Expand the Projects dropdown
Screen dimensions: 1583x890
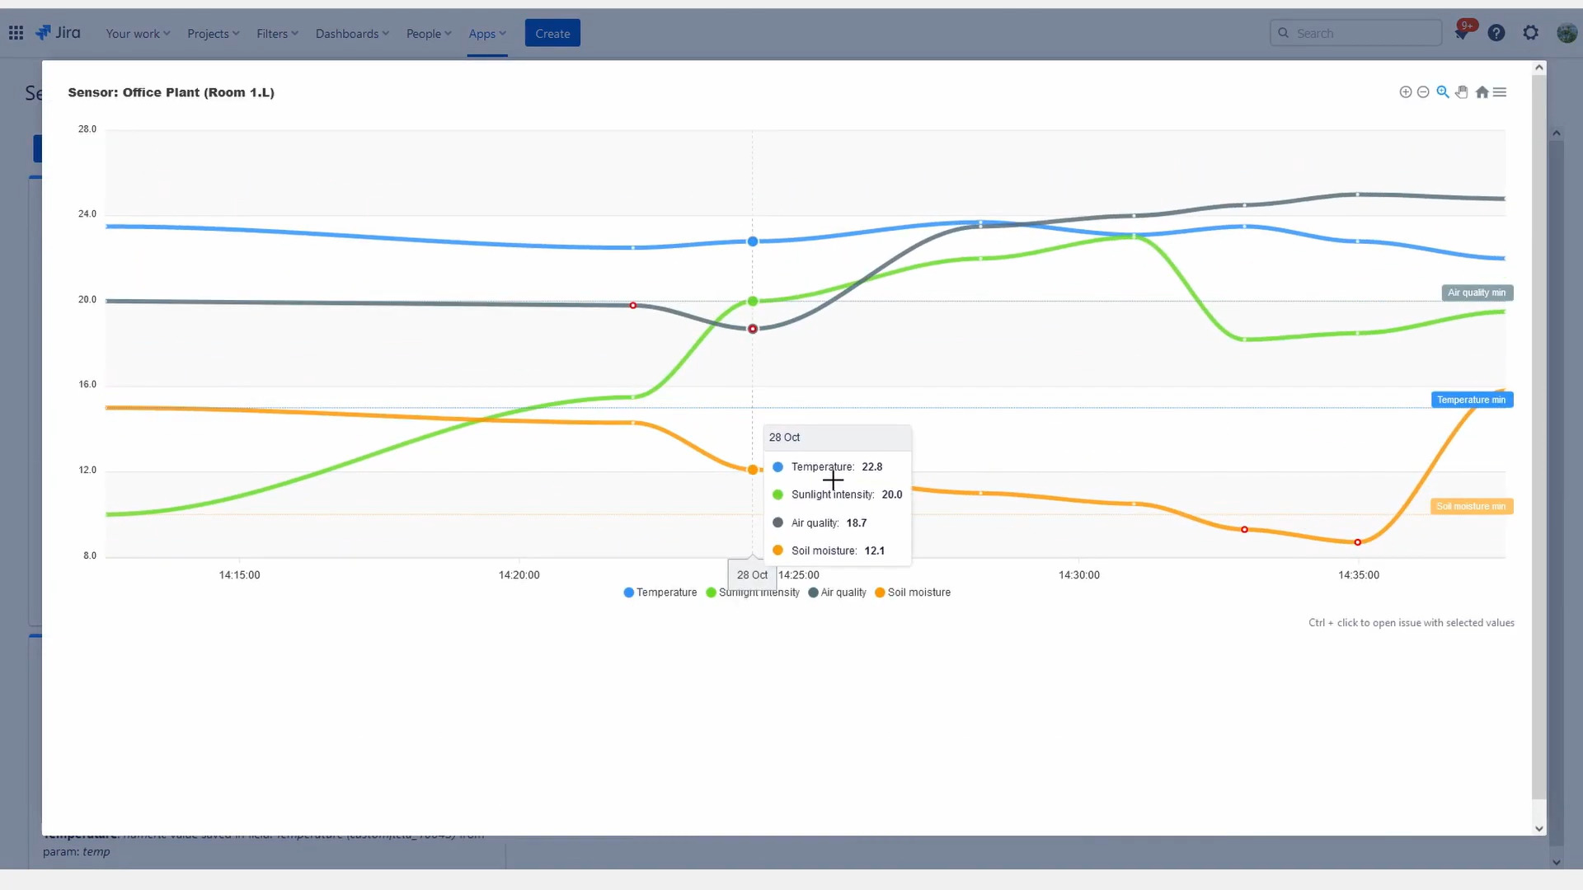[x=213, y=34]
